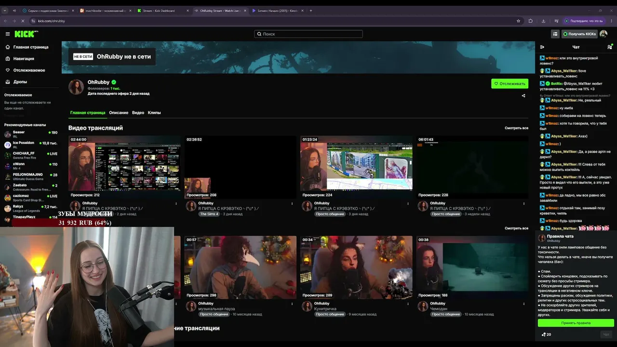
Task: Accept chat rules with Принять правила
Action: 576,323
